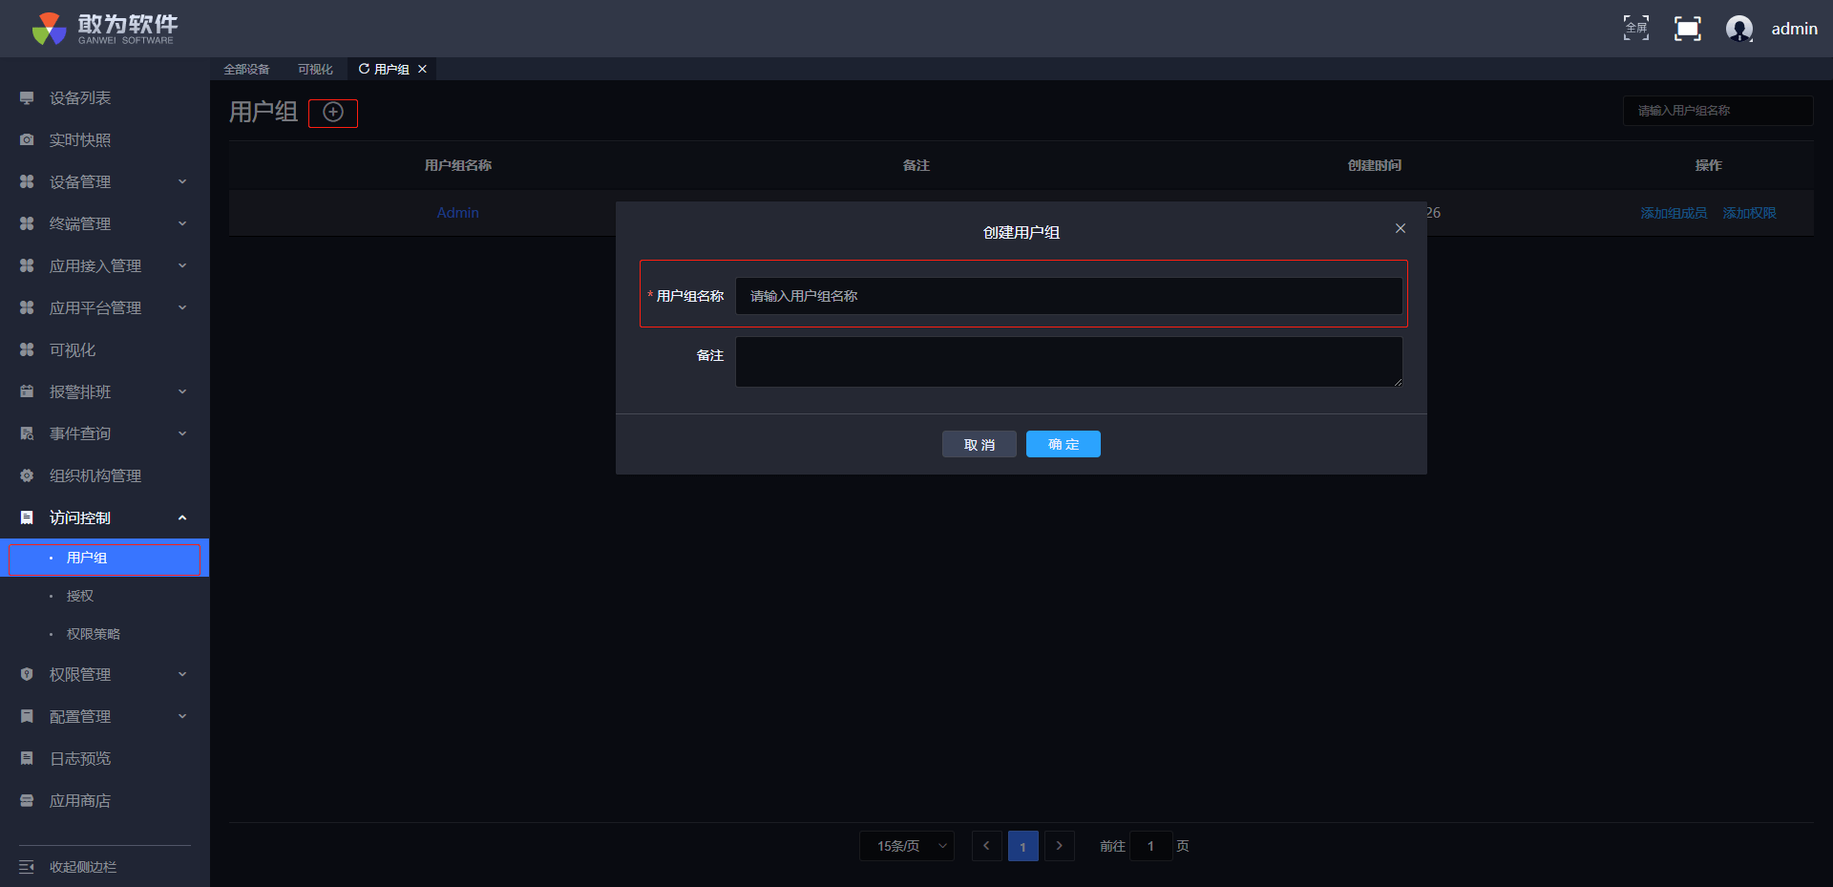Click the 备注 textarea
Image resolution: width=1833 pixels, height=887 pixels.
1068,362
